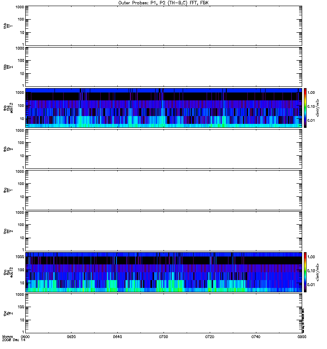
Task: Click the thc fff 2 panel axis title
Action: [8, 231]
